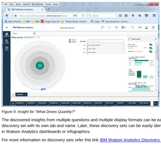Image resolution: width=161 pixels, height=146 pixels.
Task: Open the 58.0% Compare UNIT_COST discovery thumbnail
Action: tap(141, 87)
